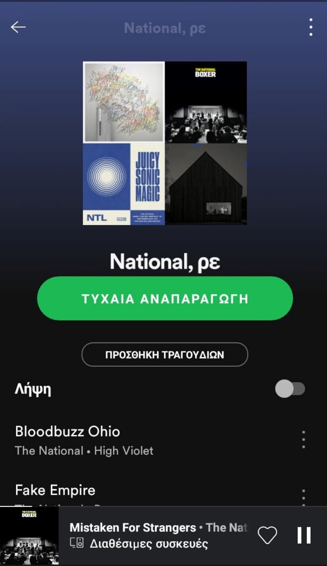The image size is (327, 566).
Task: Pause Mistaken For Strangers playback
Action: pos(304,536)
